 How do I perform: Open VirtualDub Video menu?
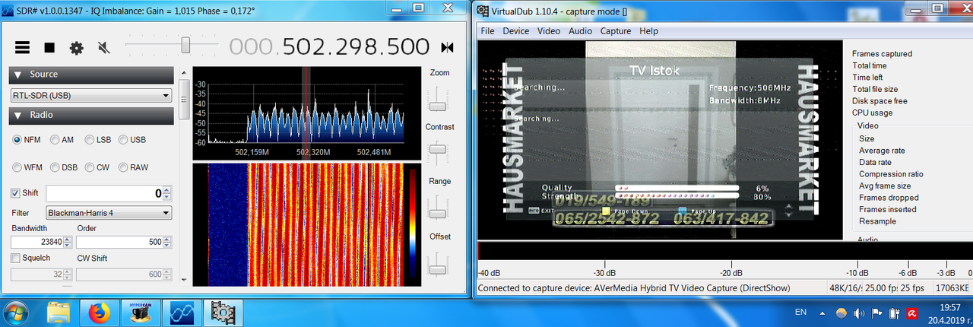[x=549, y=31]
